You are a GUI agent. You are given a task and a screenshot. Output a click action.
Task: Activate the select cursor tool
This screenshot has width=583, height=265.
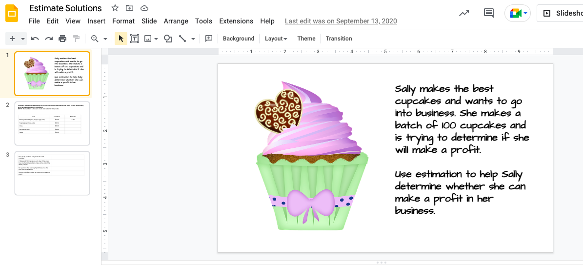tap(121, 39)
